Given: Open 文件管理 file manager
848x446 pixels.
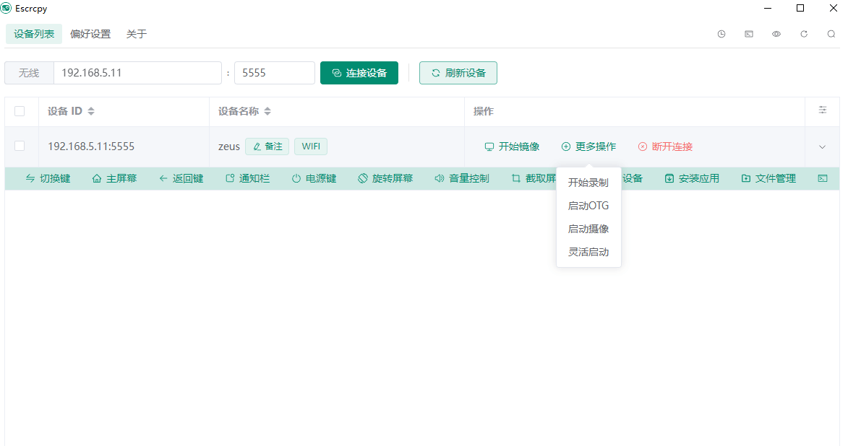Looking at the screenshot, I should click(768, 178).
